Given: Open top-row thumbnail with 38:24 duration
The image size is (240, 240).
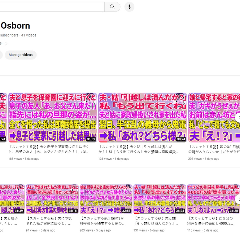Looking at the screenshot, I should point(142,118).
